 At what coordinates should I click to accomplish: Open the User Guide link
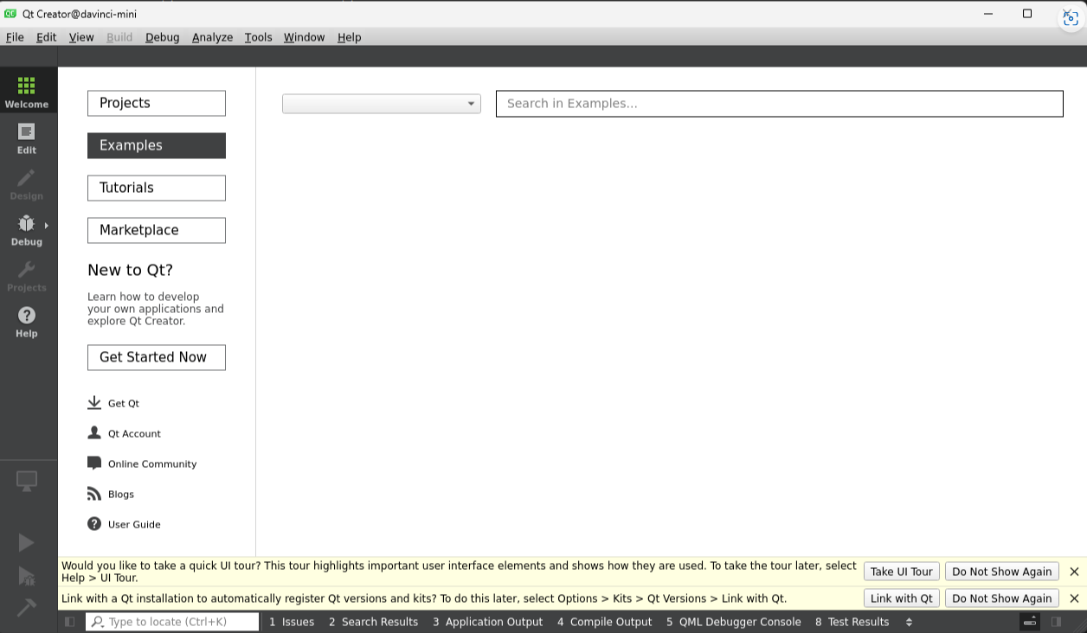coord(134,525)
